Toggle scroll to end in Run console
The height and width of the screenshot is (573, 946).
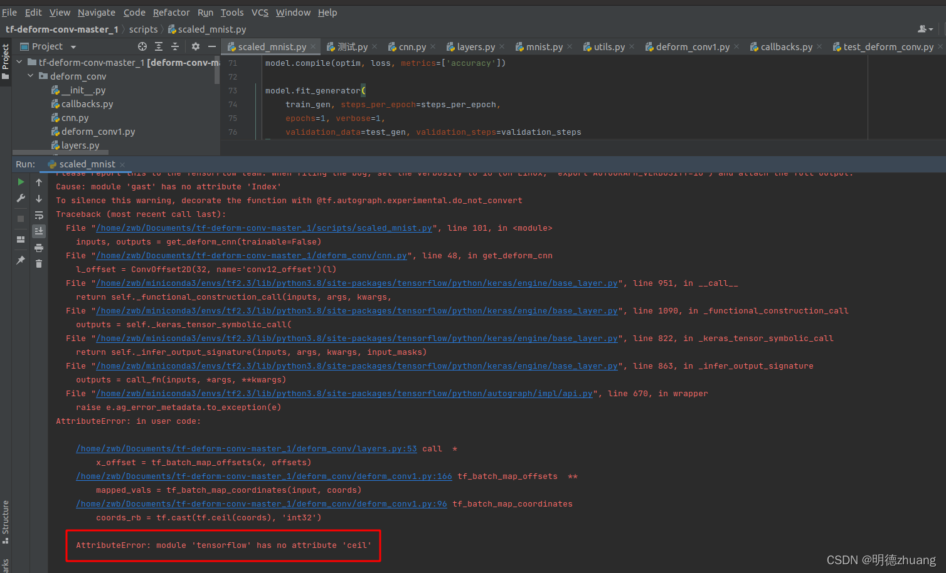(x=39, y=231)
